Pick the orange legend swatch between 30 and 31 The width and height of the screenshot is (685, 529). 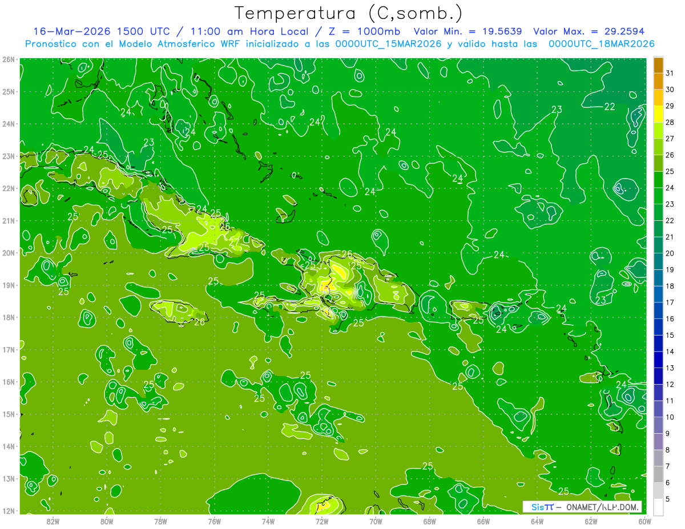[658, 82]
